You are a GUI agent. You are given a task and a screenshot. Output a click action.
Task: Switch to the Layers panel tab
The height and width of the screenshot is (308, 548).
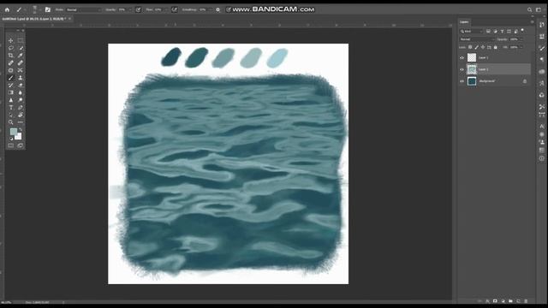(464, 22)
